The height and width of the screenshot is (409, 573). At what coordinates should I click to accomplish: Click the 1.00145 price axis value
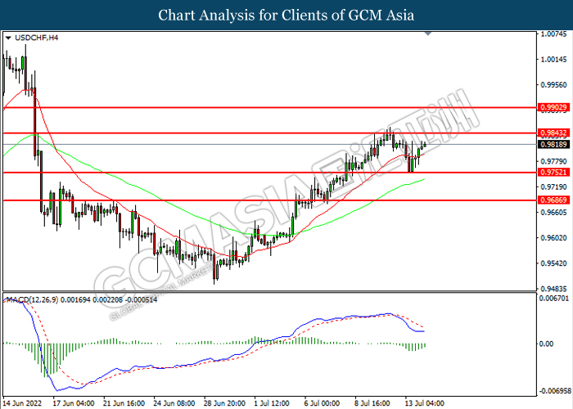pos(554,60)
